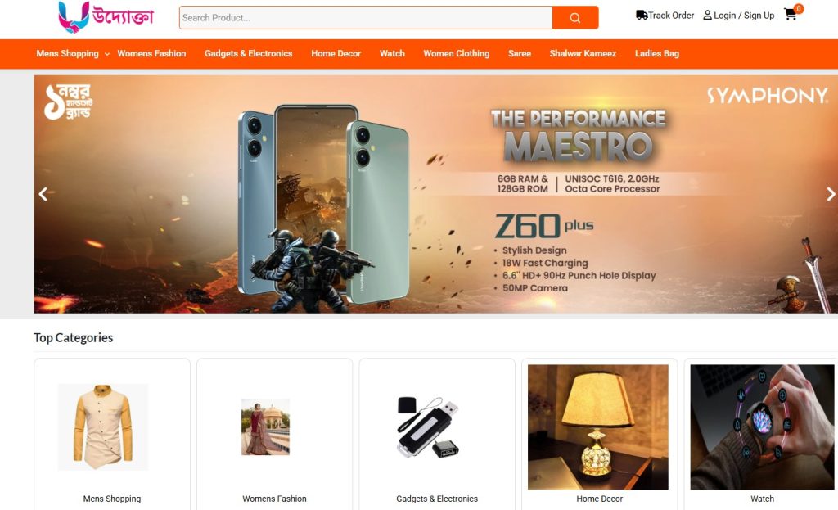Open Ladies Bag navigation link
The width and height of the screenshot is (838, 510).
coord(657,53)
